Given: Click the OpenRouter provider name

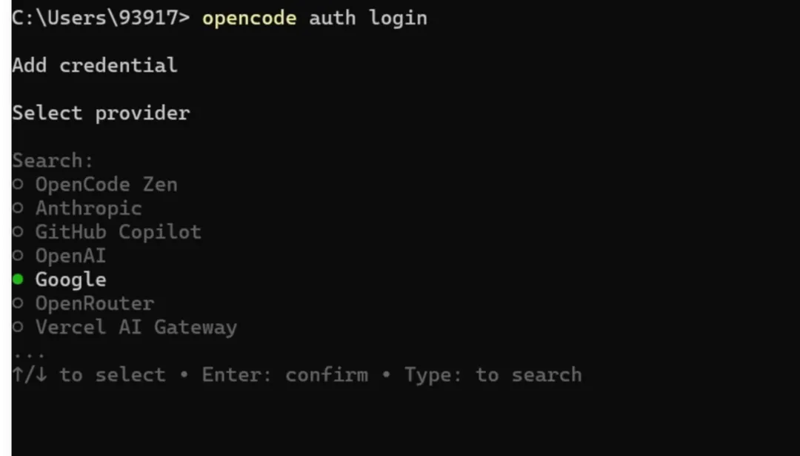Looking at the screenshot, I should (x=94, y=303).
